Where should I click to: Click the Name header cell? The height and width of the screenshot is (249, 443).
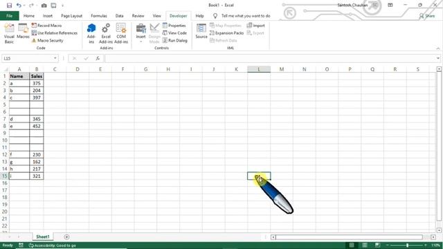19,76
